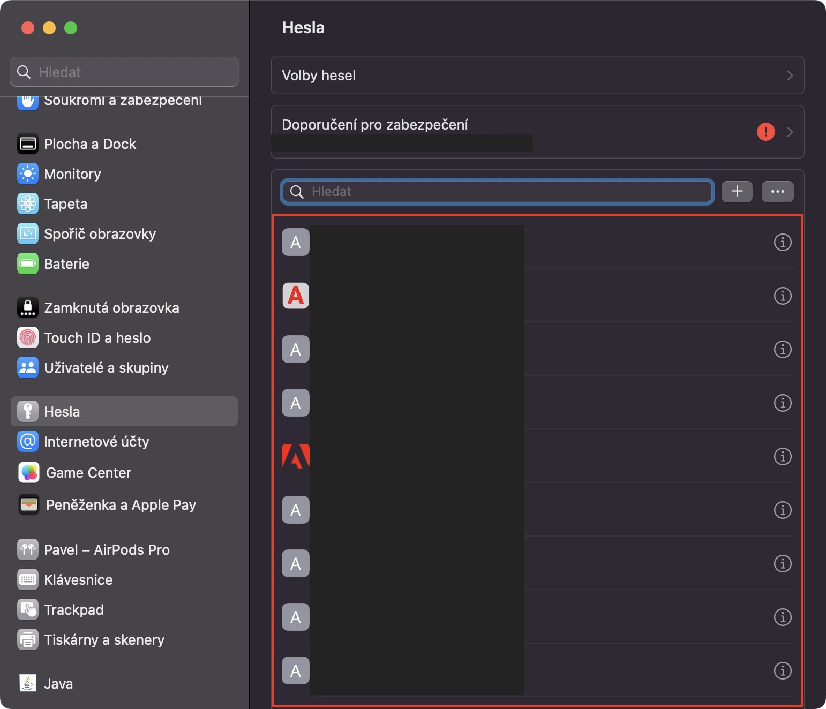Screen dimensions: 826x709
Task: Expand Volby hesel chevron
Action: (790, 76)
